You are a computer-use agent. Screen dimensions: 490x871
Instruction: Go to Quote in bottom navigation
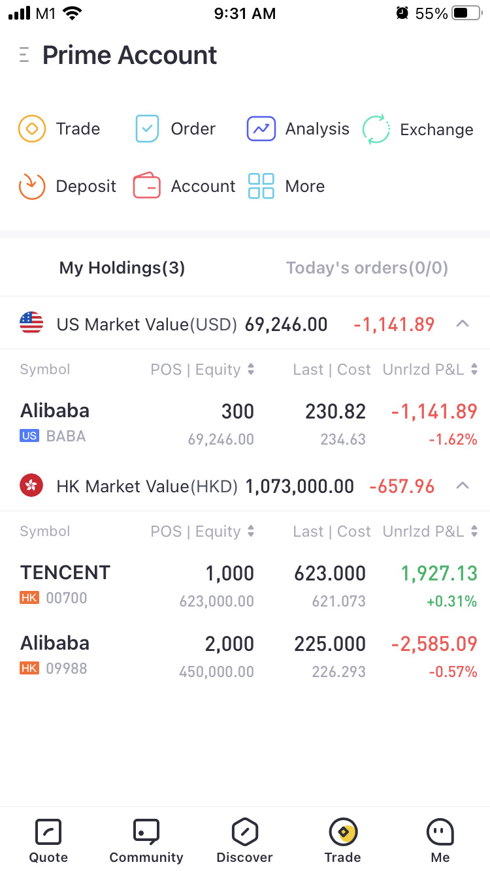click(x=48, y=841)
